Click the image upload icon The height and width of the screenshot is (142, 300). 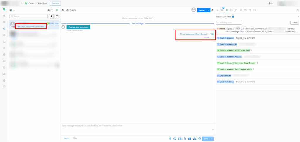point(180,138)
